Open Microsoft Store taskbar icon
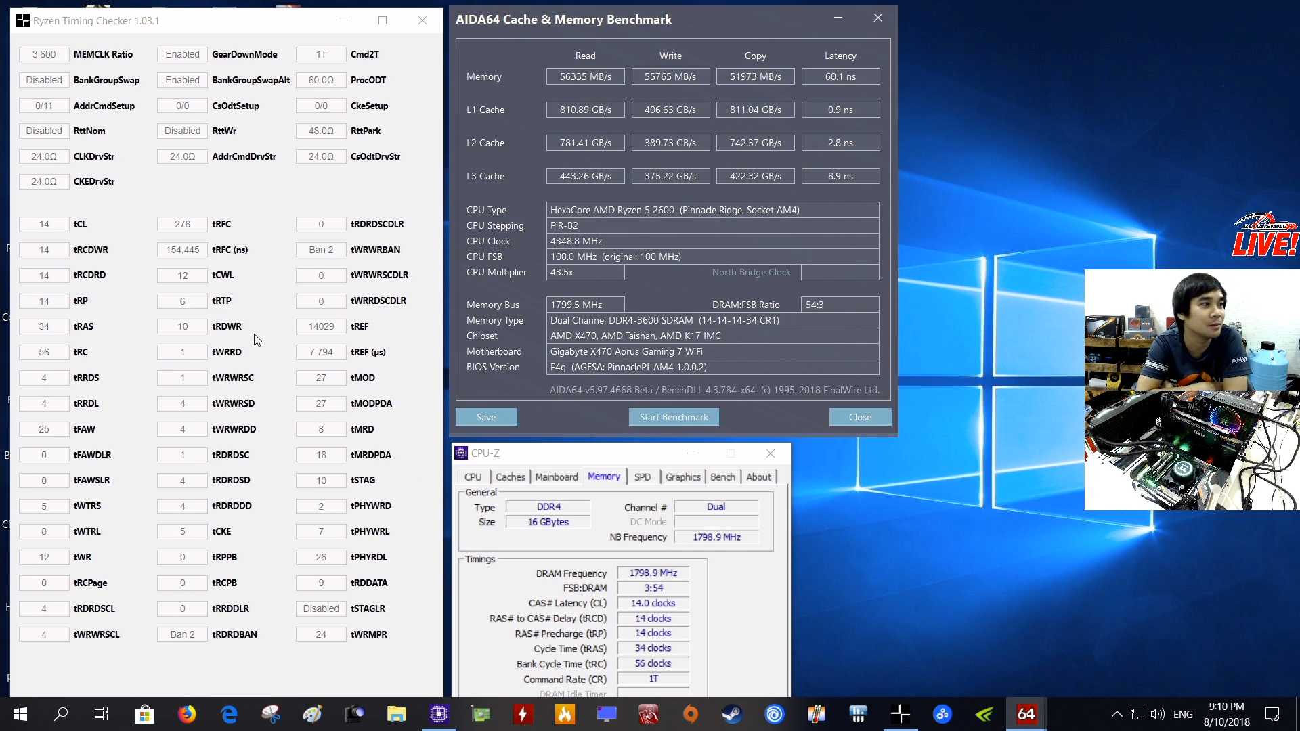The width and height of the screenshot is (1300, 731). click(x=144, y=714)
